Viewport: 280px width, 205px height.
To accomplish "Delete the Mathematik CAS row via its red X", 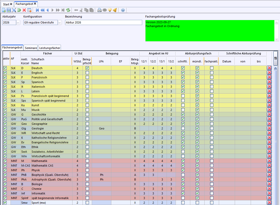I will click(269, 166).
